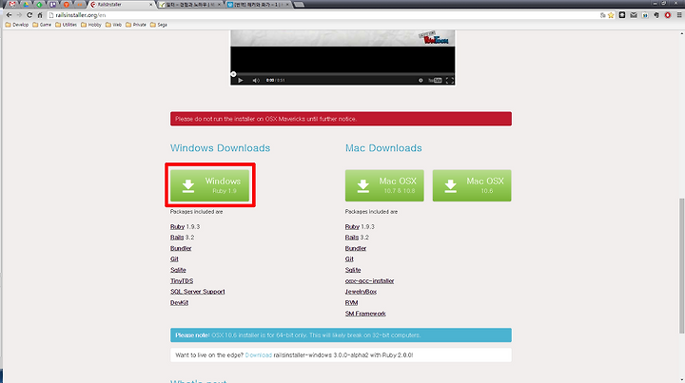Open the pinned green Feedly tab
This screenshot has width=685, height=383.
click(39, 5)
